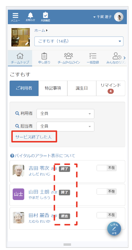The width and height of the screenshot is (132, 250).
Task: Expand the 利用者 全員 dropdown
Action: pyautogui.click(x=65, y=114)
